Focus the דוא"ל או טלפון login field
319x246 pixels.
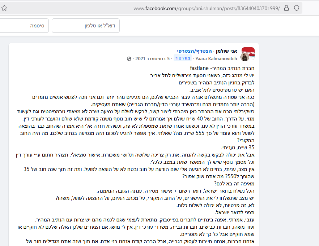85,26
